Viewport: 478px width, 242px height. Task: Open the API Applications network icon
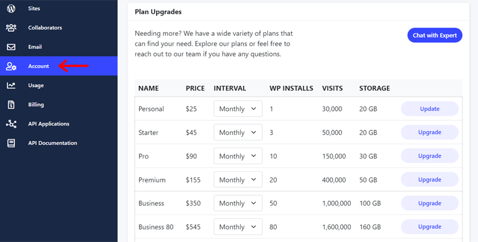(11, 124)
